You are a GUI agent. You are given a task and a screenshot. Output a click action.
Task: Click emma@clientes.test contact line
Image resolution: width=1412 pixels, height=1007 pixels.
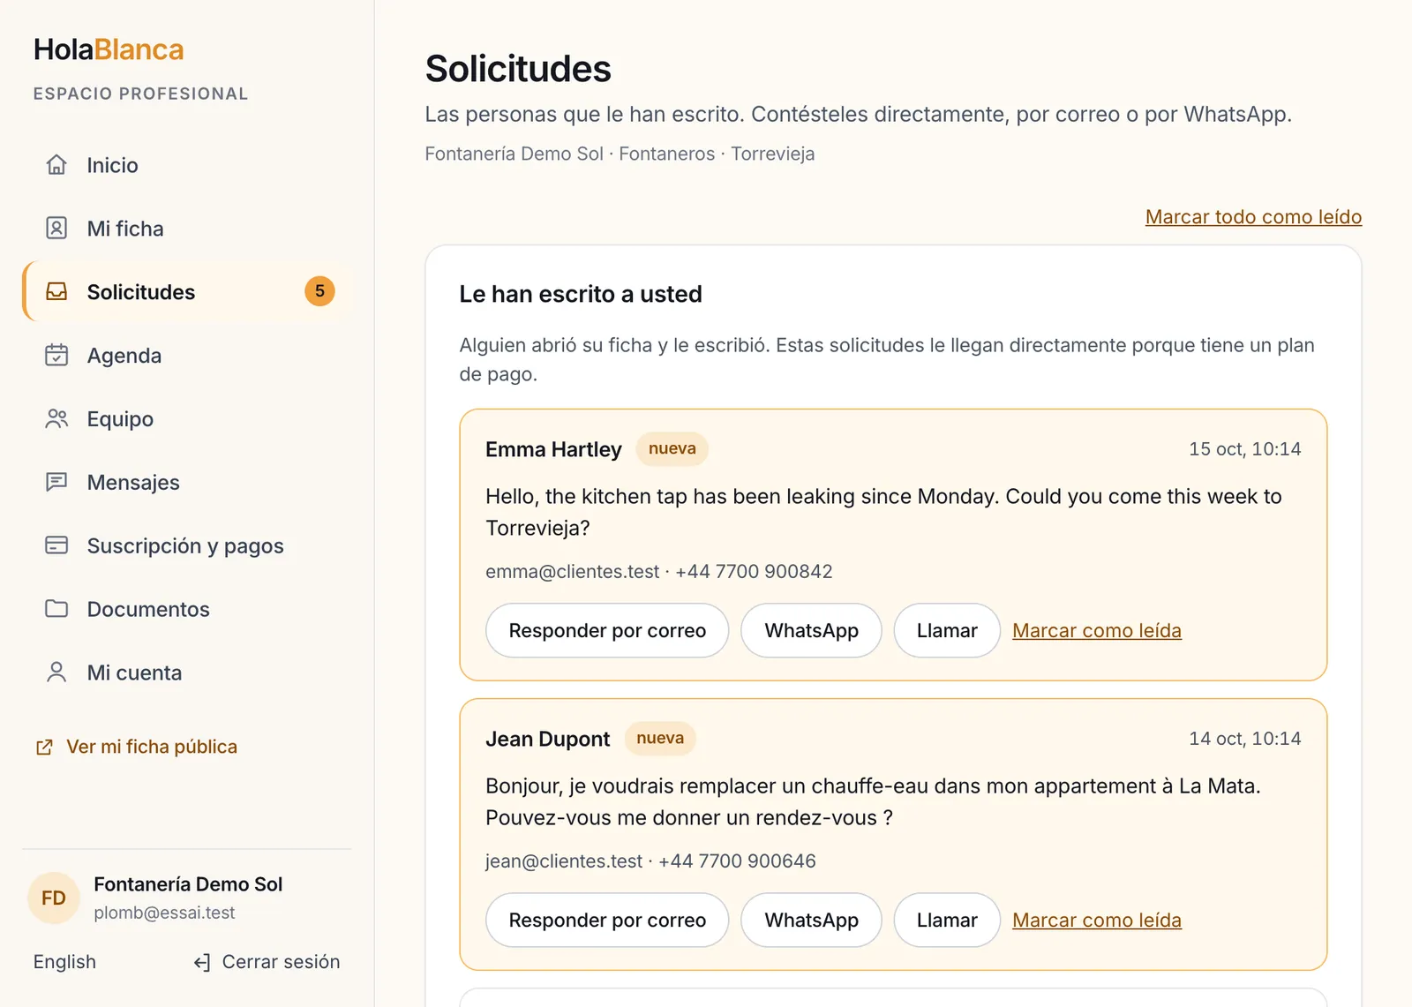[659, 571]
